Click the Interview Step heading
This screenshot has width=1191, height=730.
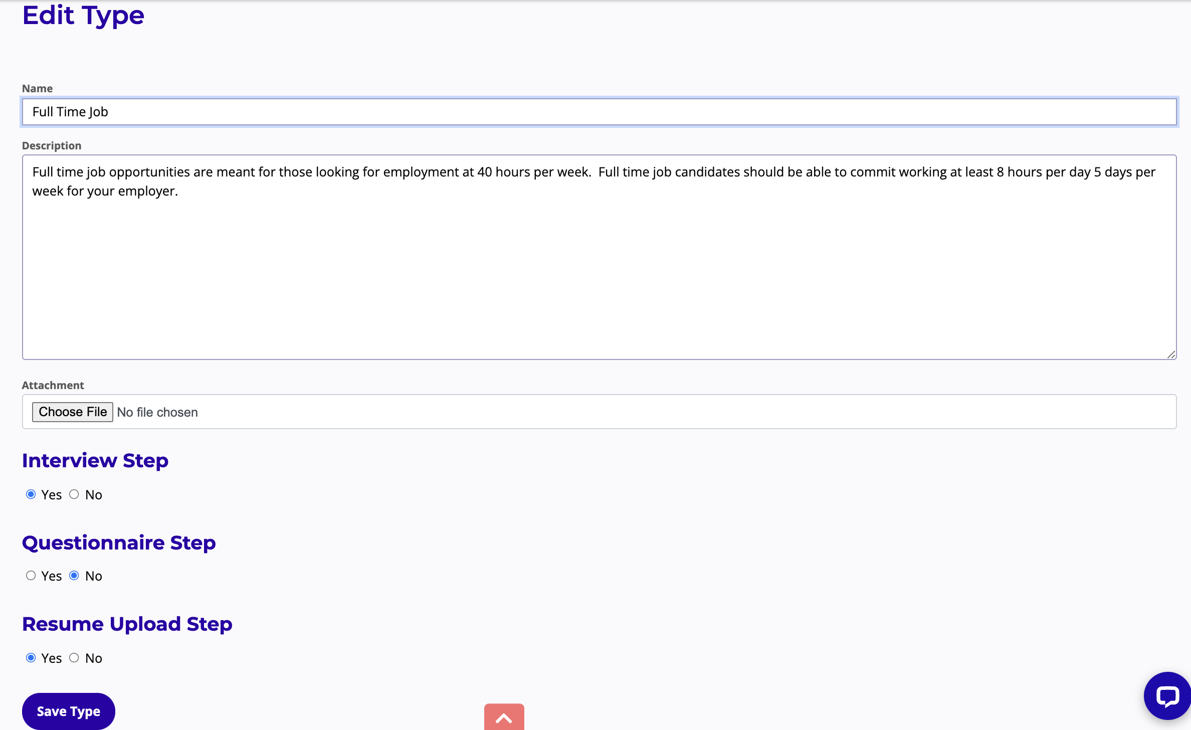click(x=95, y=460)
